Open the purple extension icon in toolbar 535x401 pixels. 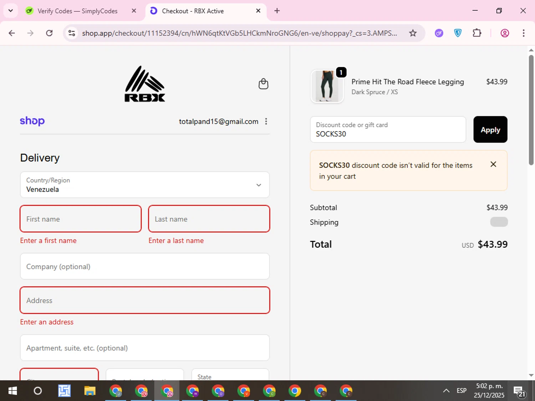[x=439, y=33]
